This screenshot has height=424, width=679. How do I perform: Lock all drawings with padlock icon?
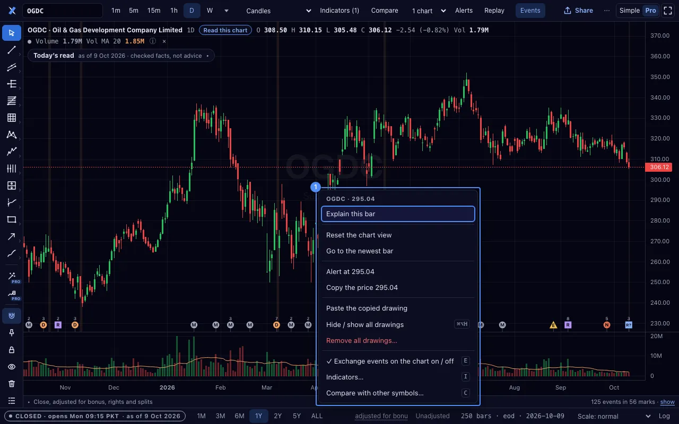coord(12,350)
